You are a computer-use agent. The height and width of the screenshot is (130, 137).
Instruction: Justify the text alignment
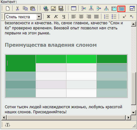point(96,17)
